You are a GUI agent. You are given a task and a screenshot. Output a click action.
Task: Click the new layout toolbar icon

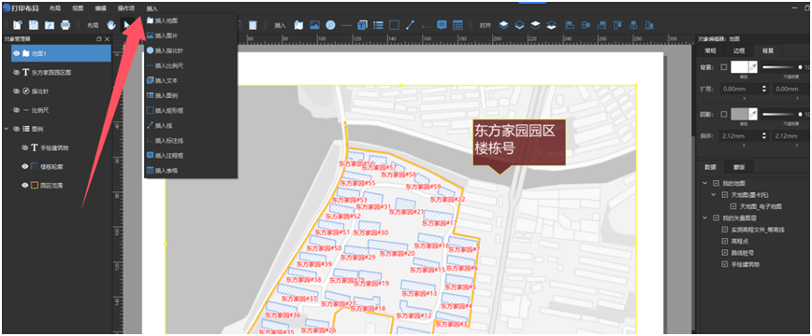click(18, 25)
